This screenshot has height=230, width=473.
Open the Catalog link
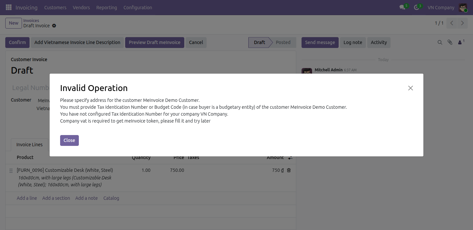pos(111,198)
